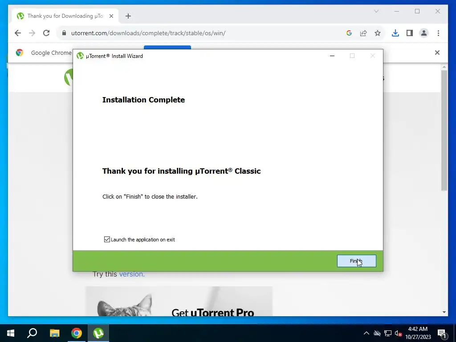Open the taskbar clock showing 4:42 AM
The image size is (456, 342).
tap(418, 333)
